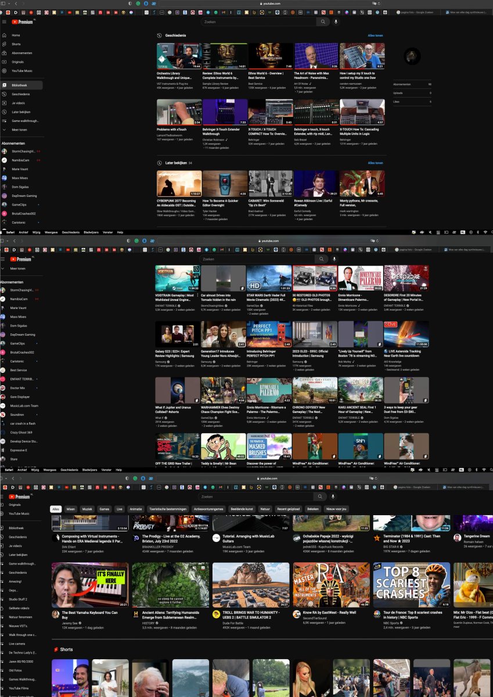The width and height of the screenshot is (493, 697).
Task: Click the YouTube Premium logo in top window
Action: coord(23,21)
